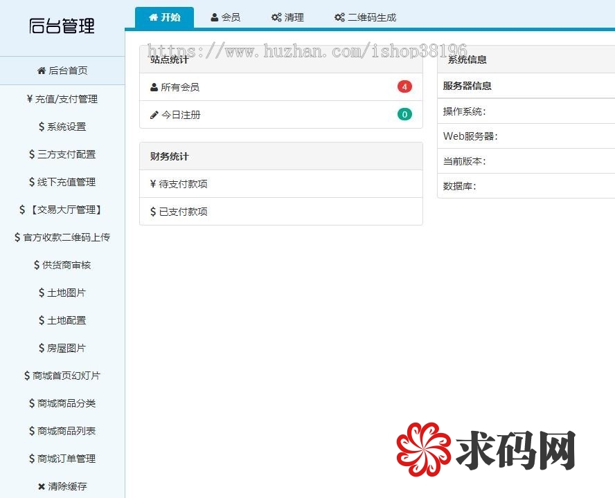This screenshot has height=498, width=615.
Task: Click the red badge showing 4 members
Action: point(404,86)
